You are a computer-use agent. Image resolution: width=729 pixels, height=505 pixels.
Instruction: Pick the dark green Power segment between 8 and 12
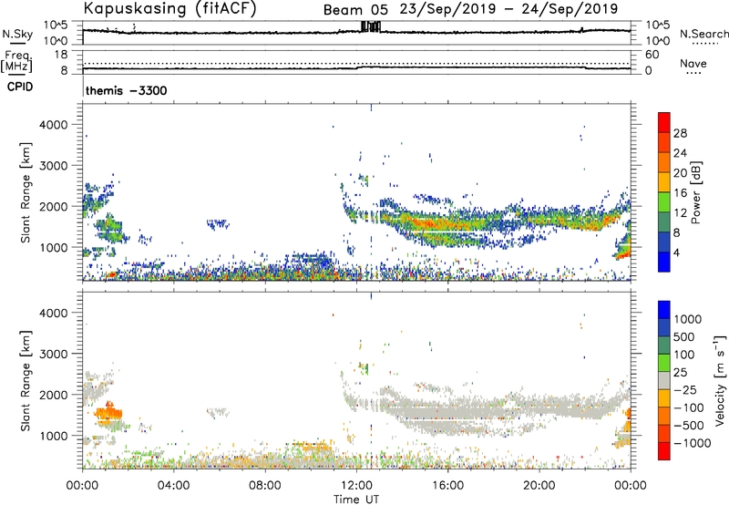[x=664, y=222]
